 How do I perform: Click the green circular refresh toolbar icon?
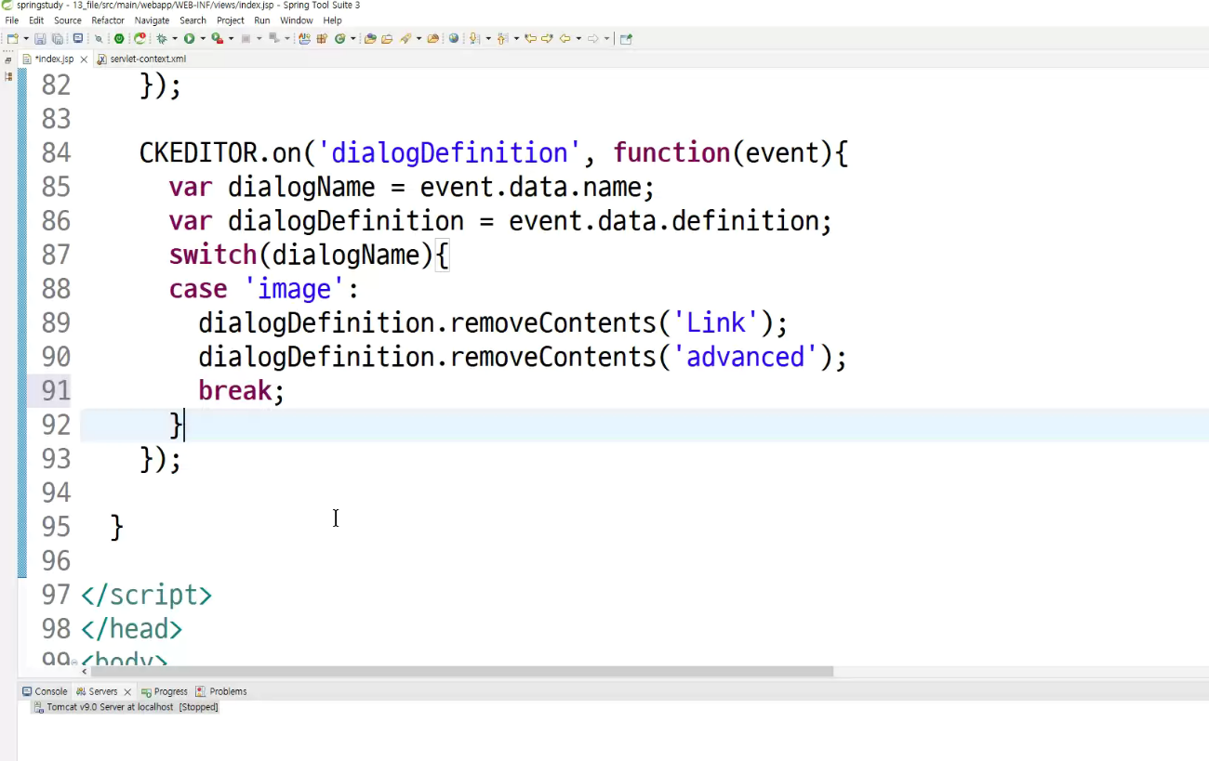tap(339, 39)
